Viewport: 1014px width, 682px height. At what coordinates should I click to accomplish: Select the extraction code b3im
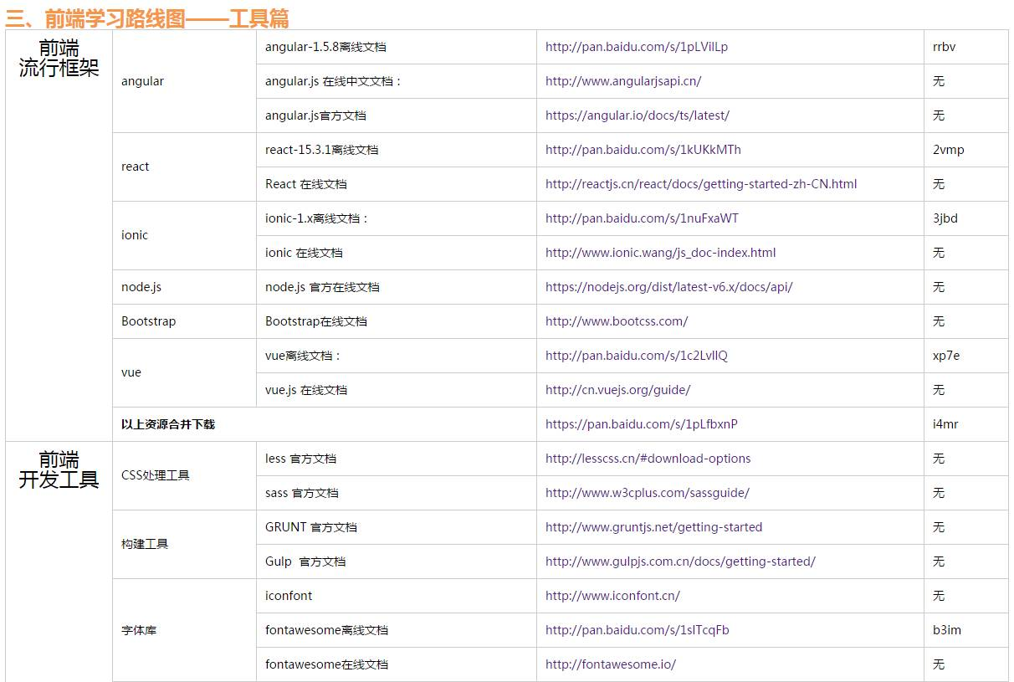[x=947, y=630]
